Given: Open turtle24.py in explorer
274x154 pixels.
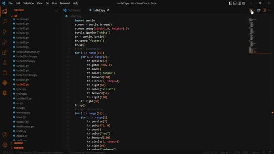Looking at the screenshot, I should pos(22,80).
